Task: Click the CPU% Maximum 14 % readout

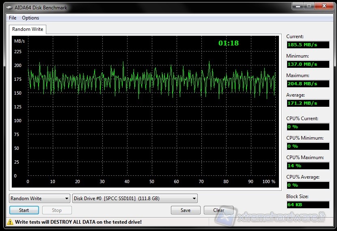Action: click(x=308, y=166)
